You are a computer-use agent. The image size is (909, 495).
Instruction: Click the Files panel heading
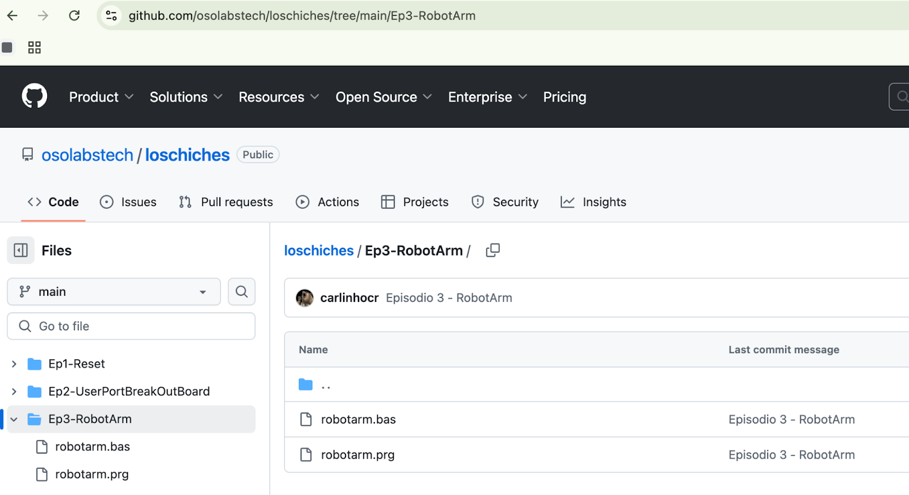point(57,250)
